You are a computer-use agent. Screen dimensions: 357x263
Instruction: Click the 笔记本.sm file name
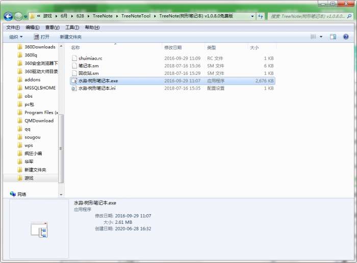point(89,66)
